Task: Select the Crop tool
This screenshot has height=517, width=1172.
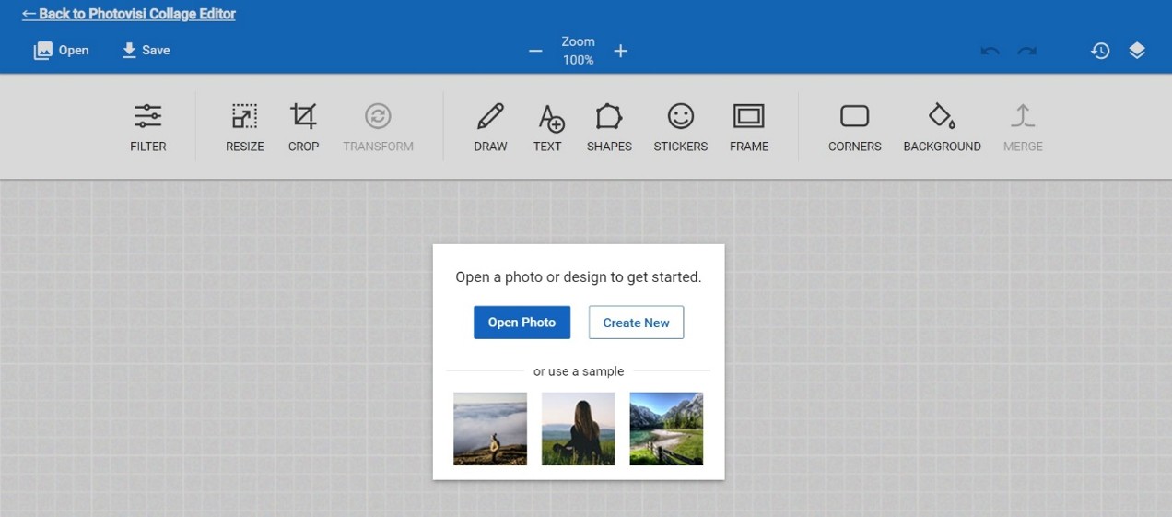Action: [x=303, y=127]
